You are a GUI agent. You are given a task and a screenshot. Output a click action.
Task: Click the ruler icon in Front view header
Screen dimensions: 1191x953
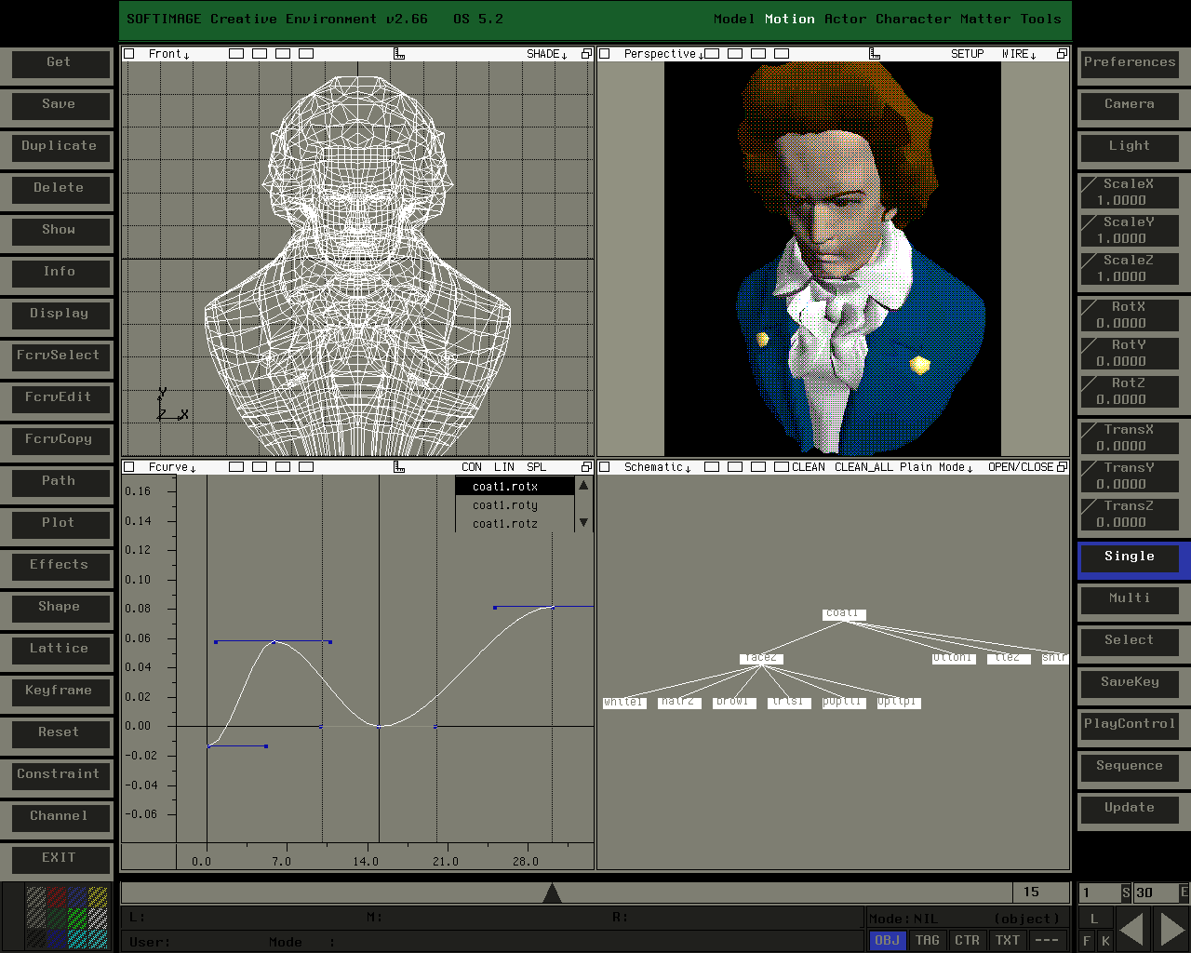399,54
